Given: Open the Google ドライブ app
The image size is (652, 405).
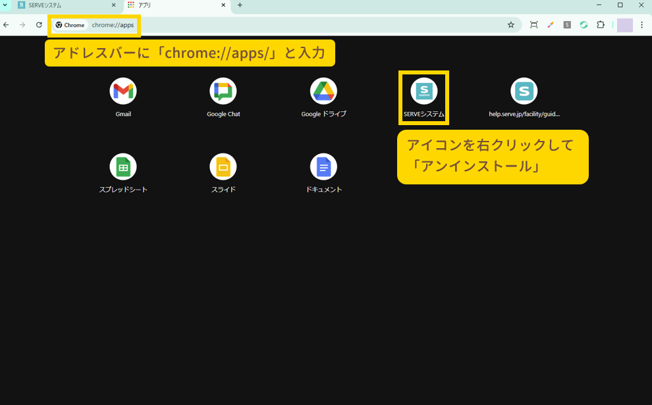Looking at the screenshot, I should 323,92.
